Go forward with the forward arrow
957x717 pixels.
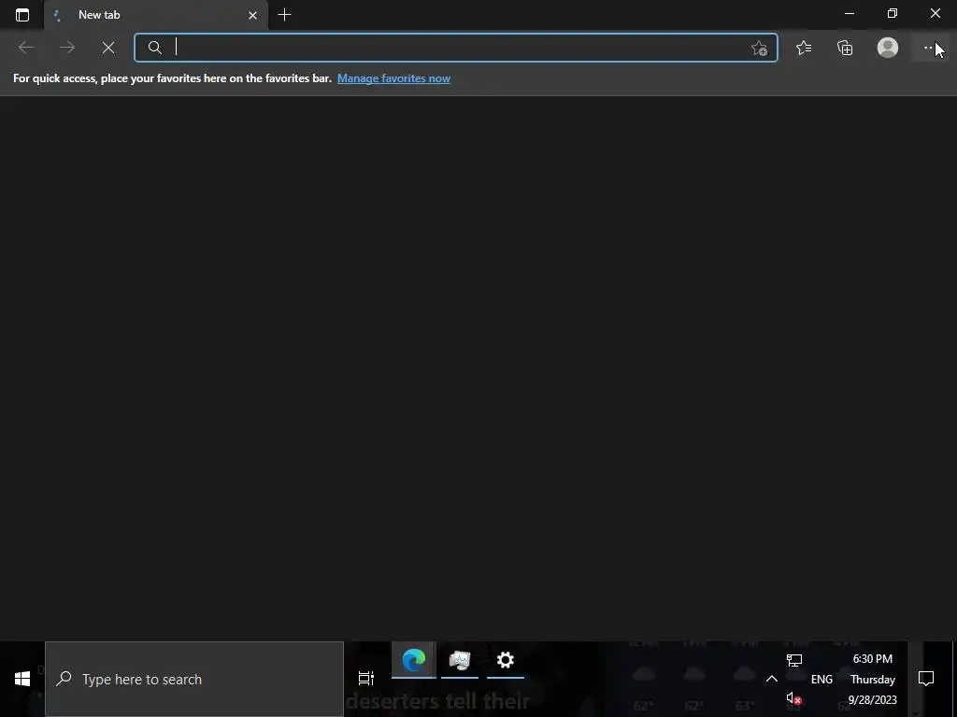tap(67, 48)
